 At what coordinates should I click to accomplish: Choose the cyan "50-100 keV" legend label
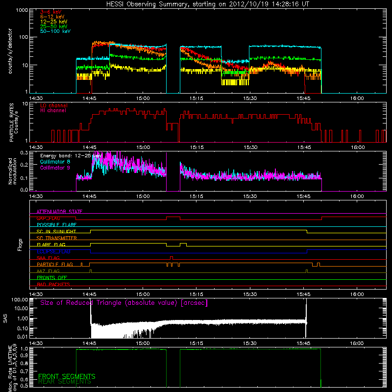click(x=55, y=31)
